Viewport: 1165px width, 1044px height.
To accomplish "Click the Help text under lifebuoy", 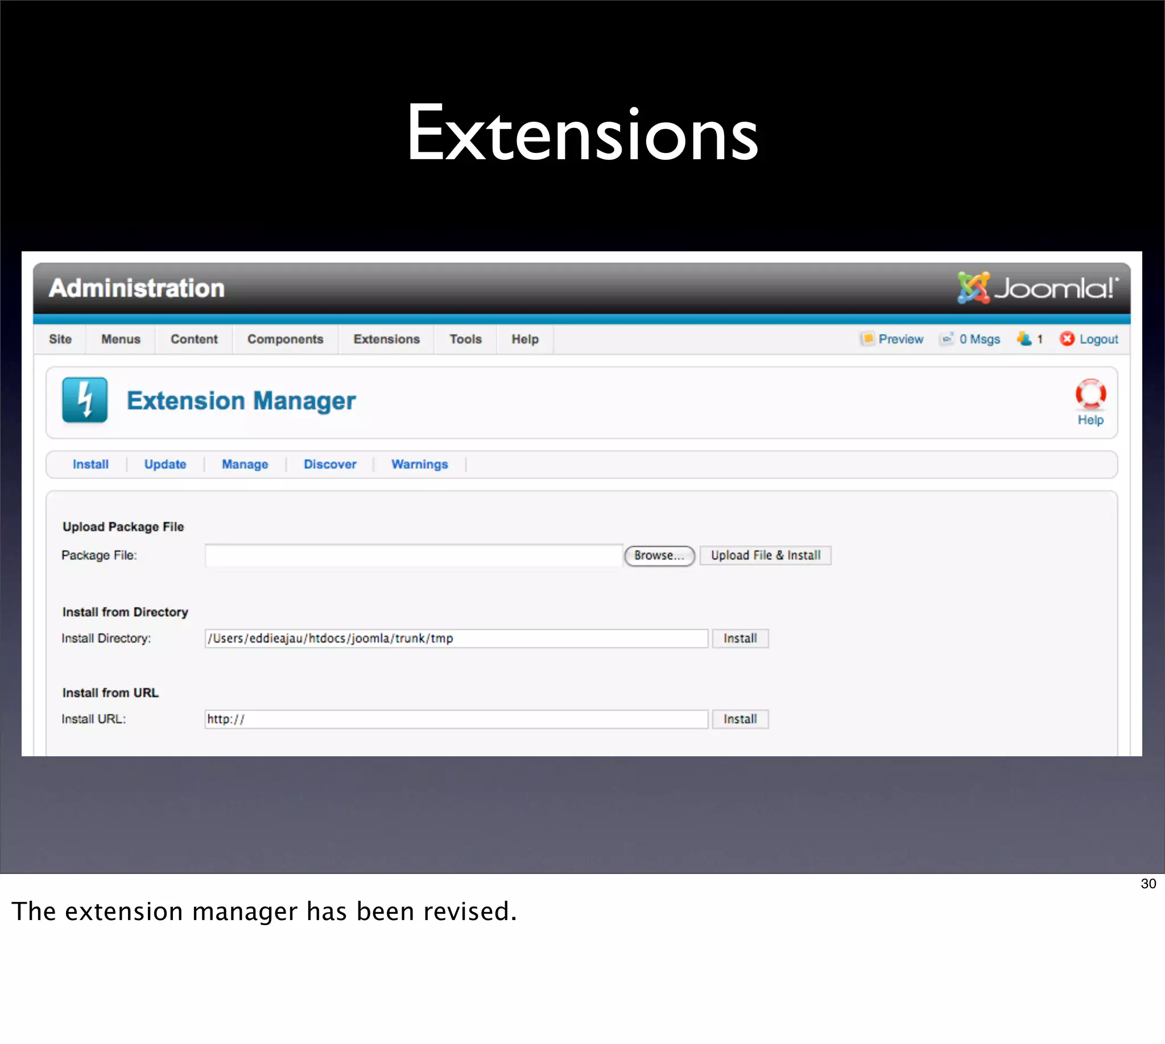I will coord(1090,420).
